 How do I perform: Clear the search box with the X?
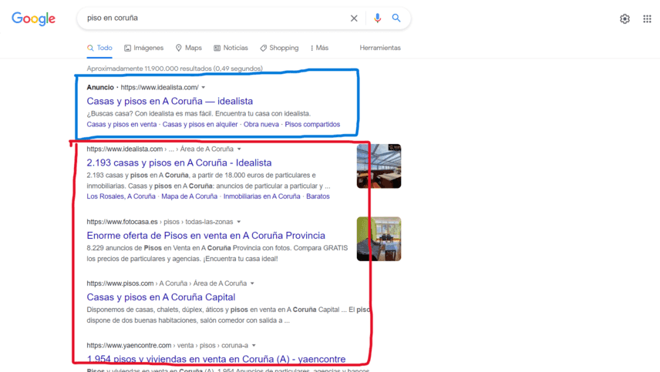(x=354, y=18)
